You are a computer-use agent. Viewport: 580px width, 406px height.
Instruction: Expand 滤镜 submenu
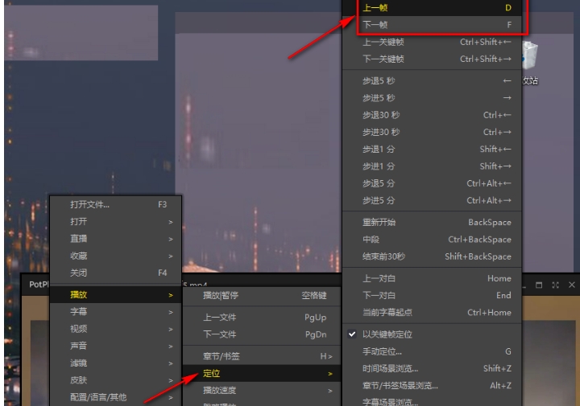(x=116, y=363)
